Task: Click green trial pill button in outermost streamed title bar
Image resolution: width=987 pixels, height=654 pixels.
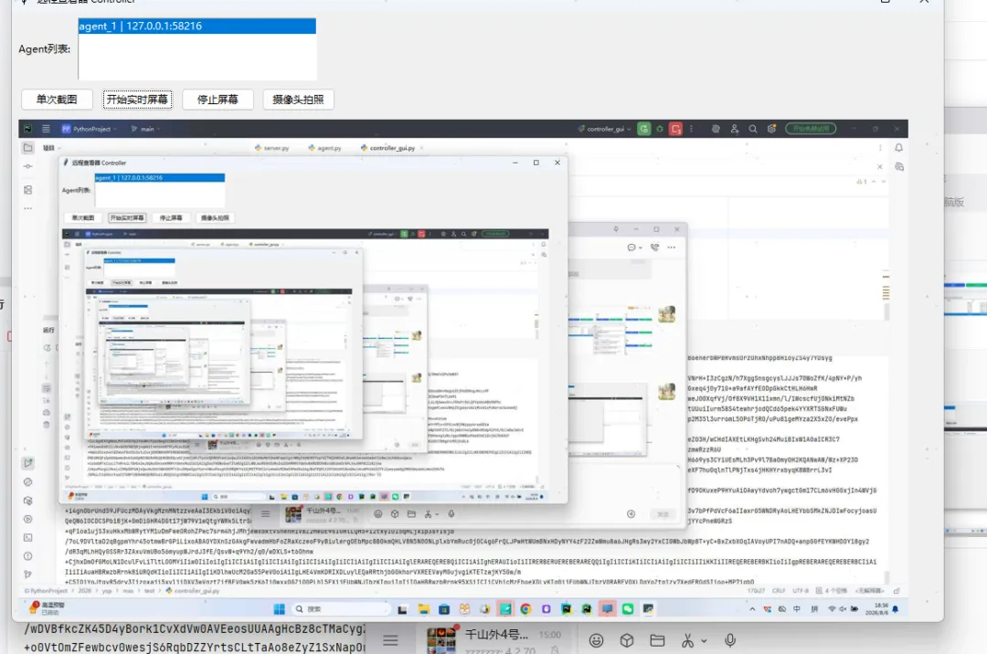Action: (811, 129)
